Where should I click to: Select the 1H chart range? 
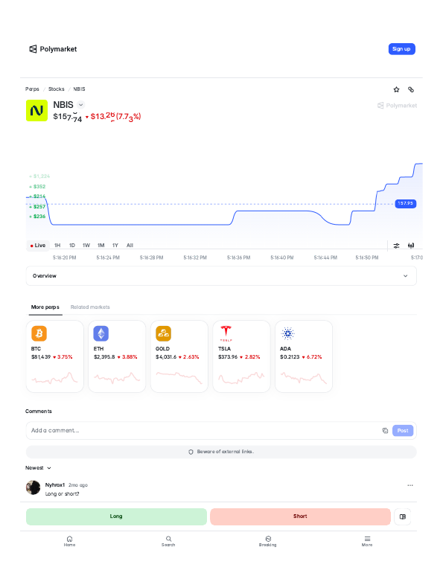click(57, 246)
